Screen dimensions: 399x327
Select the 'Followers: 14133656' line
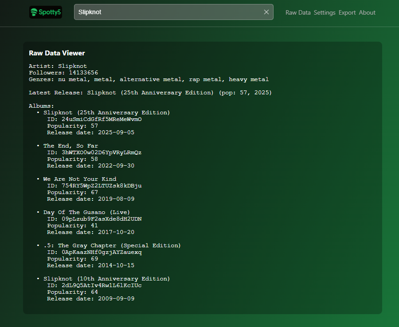click(x=63, y=73)
